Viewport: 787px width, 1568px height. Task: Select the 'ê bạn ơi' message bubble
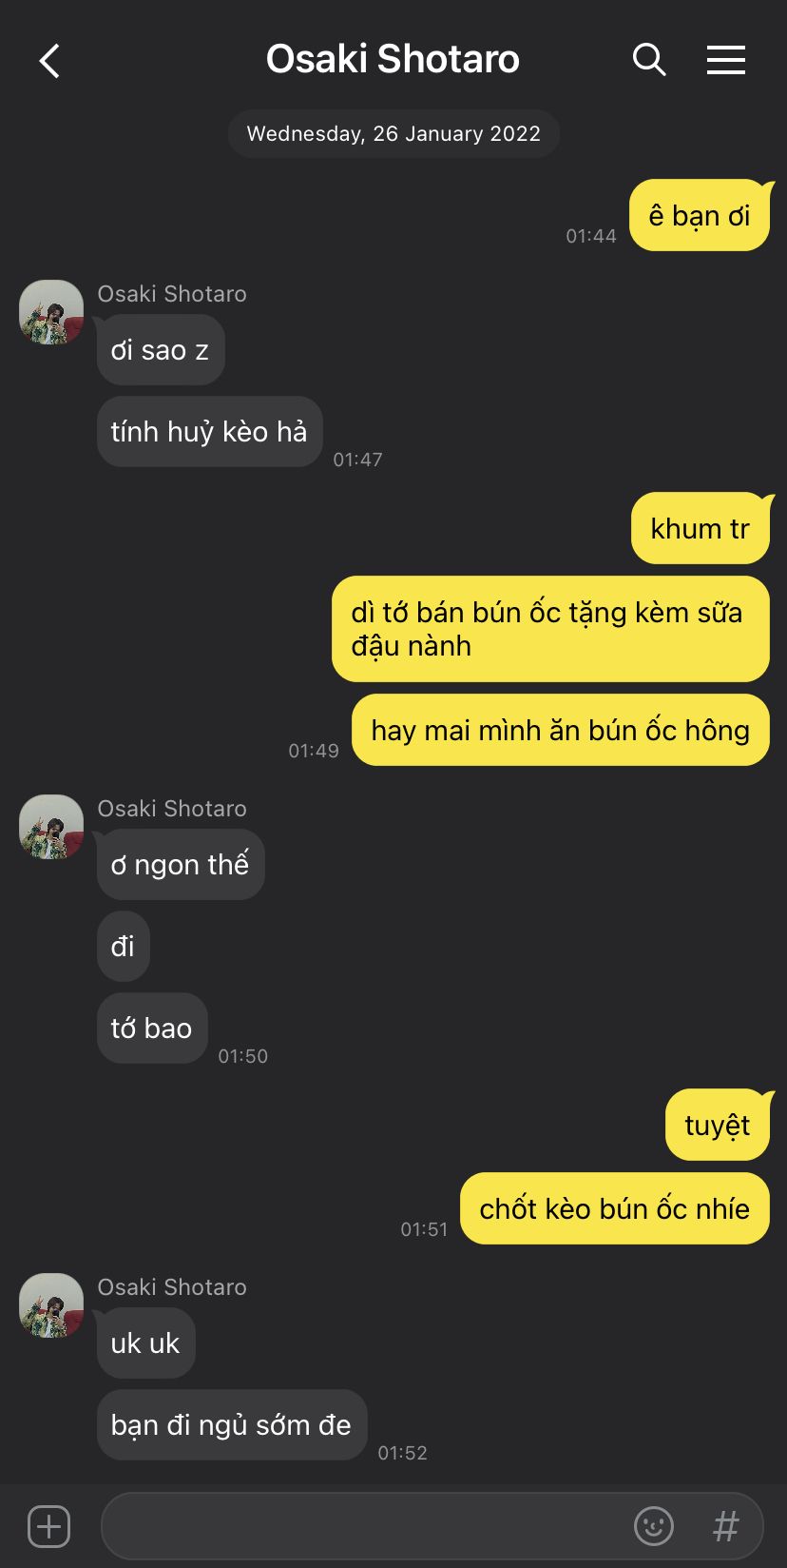tap(701, 216)
